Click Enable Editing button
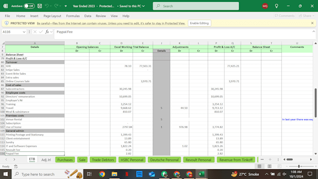Image resolution: width=318 pixels, height=179 pixels. pos(199,23)
